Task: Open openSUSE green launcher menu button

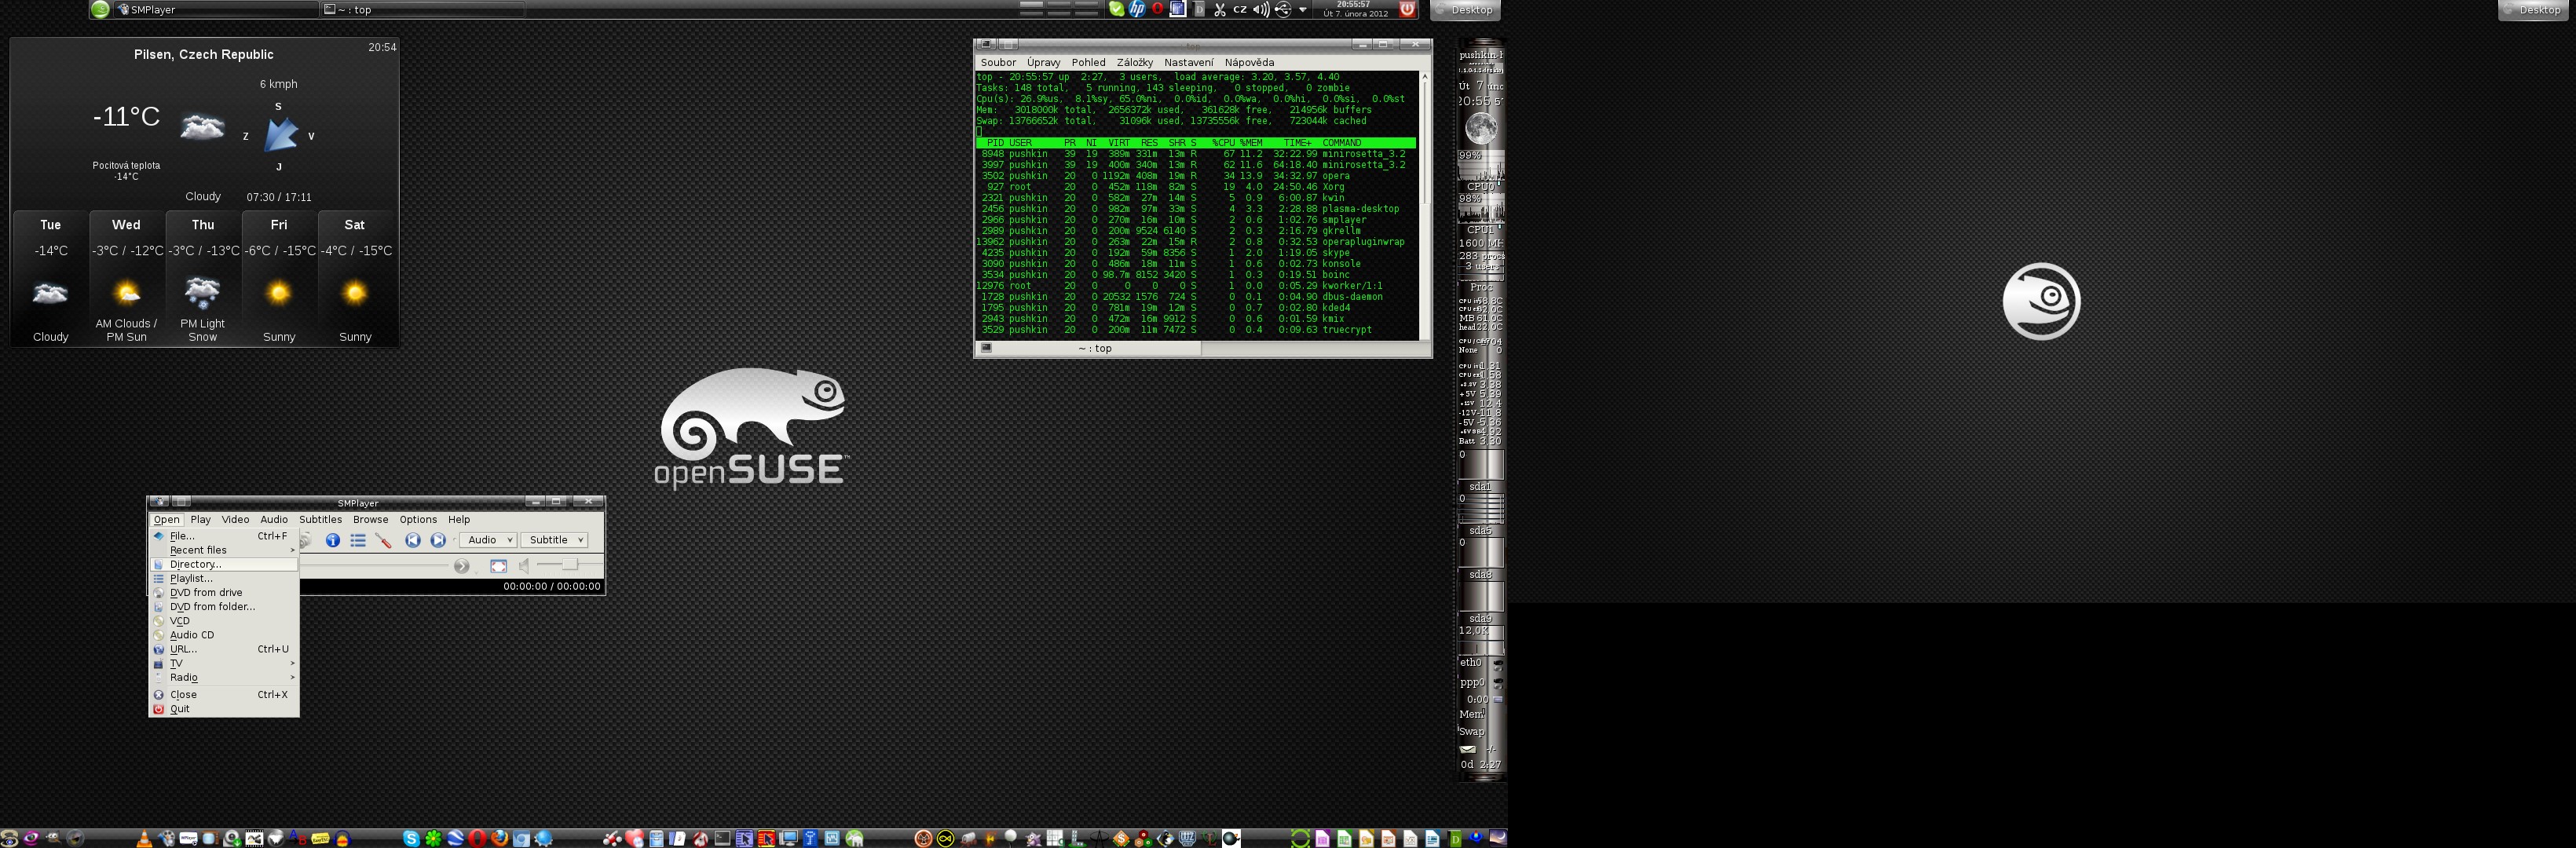Action: (x=100, y=10)
